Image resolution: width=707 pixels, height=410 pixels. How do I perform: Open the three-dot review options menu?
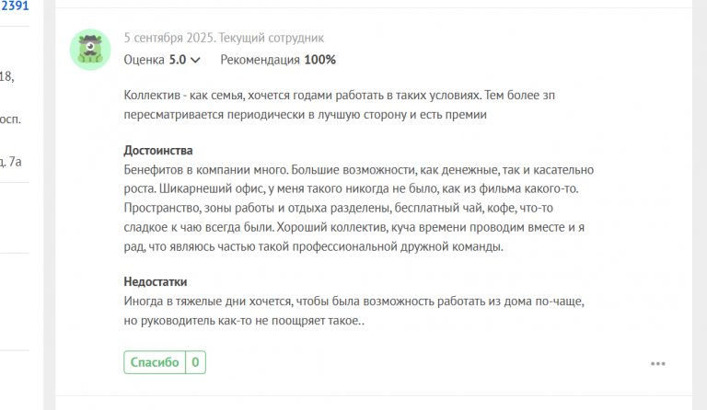(658, 364)
